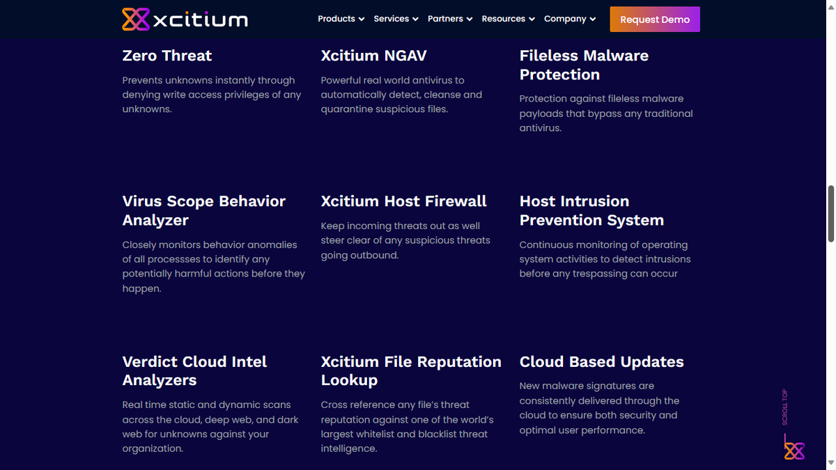The height and width of the screenshot is (470, 836).
Task: Expand the Partners dropdown chevron
Action: coord(469,19)
